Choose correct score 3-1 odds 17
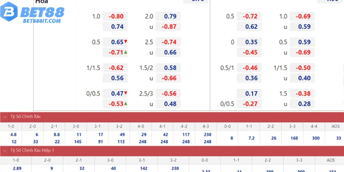 coord(101,135)
